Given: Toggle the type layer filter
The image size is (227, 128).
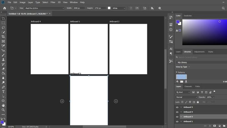Looking at the screenshot, I should coord(202,92).
